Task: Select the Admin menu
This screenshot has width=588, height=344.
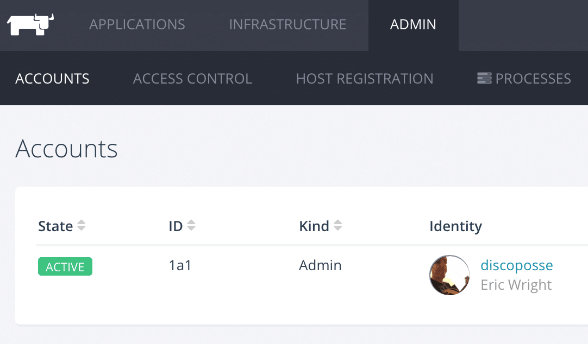Action: click(413, 25)
